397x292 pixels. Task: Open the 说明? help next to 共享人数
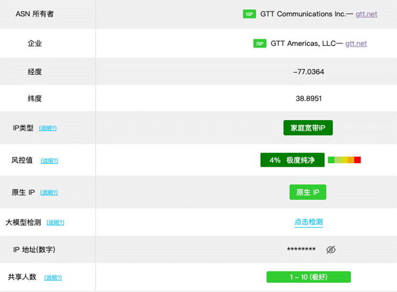click(53, 277)
